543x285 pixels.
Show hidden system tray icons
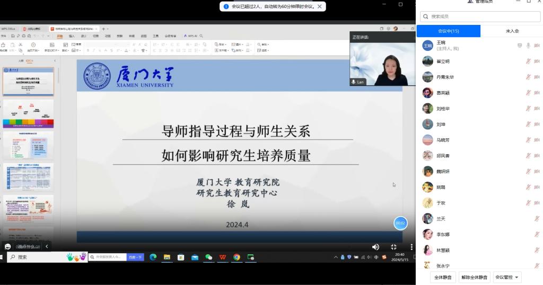(x=336, y=257)
